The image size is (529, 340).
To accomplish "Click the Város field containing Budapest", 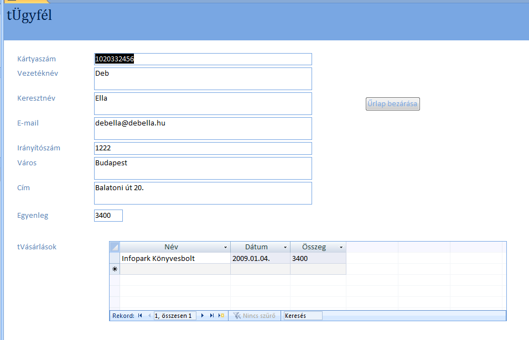I will tap(203, 168).
